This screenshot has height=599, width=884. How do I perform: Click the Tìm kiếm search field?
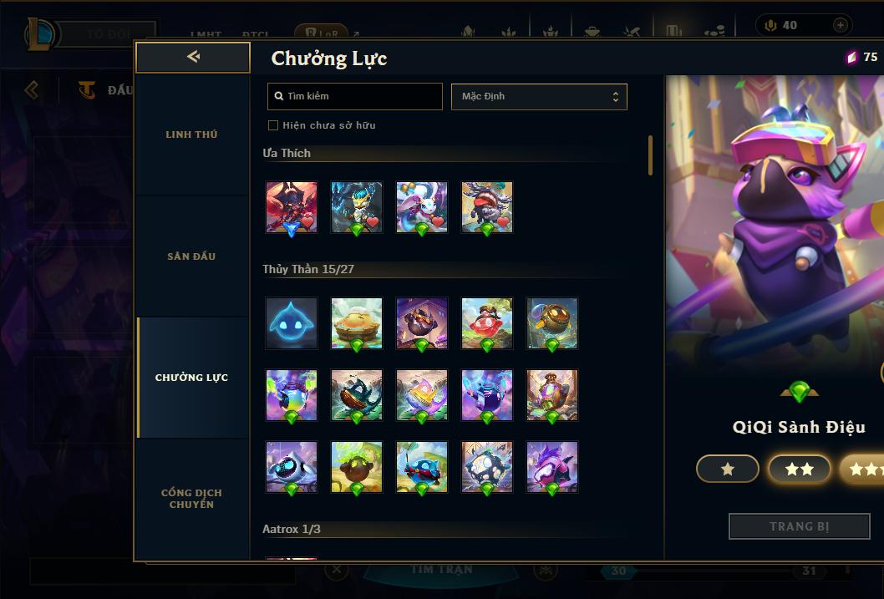(x=354, y=96)
